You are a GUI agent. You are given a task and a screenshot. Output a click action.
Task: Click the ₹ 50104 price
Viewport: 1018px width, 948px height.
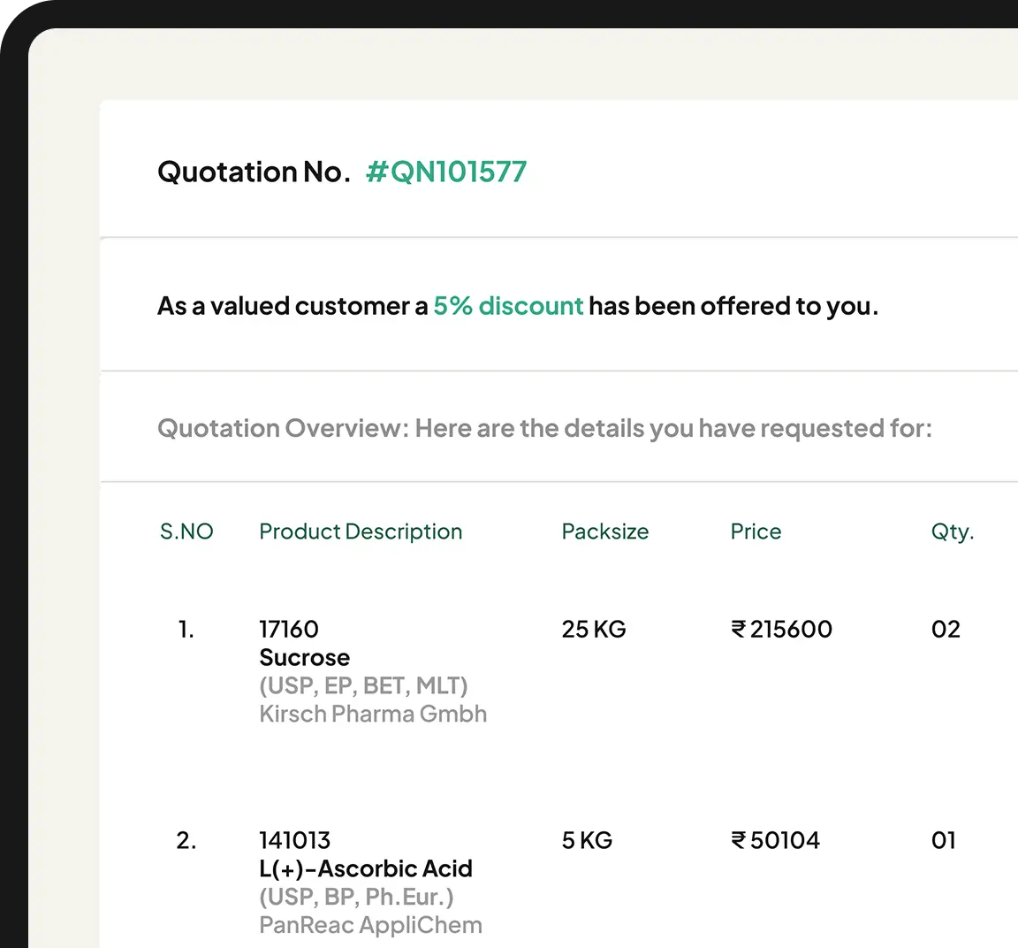[775, 840]
